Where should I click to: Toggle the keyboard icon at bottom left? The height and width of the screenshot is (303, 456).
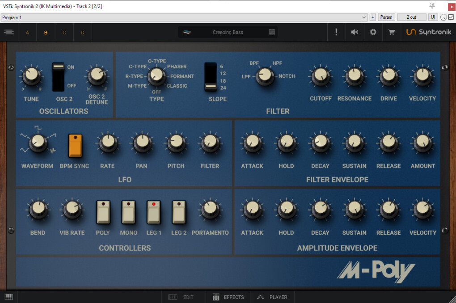tap(9, 297)
